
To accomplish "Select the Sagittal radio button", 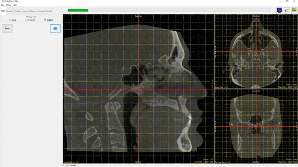I will 45,20.
